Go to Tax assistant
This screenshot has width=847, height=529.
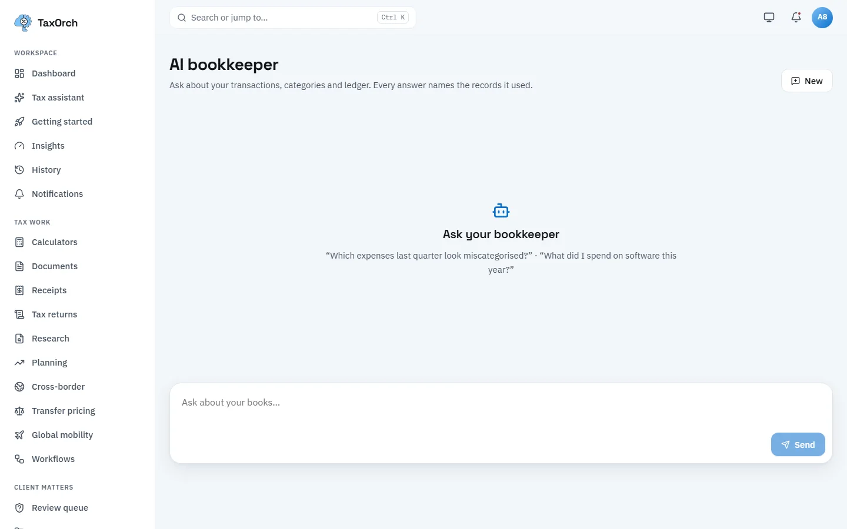click(77, 98)
